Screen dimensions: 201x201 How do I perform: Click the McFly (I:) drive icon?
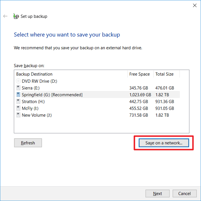point(18,108)
